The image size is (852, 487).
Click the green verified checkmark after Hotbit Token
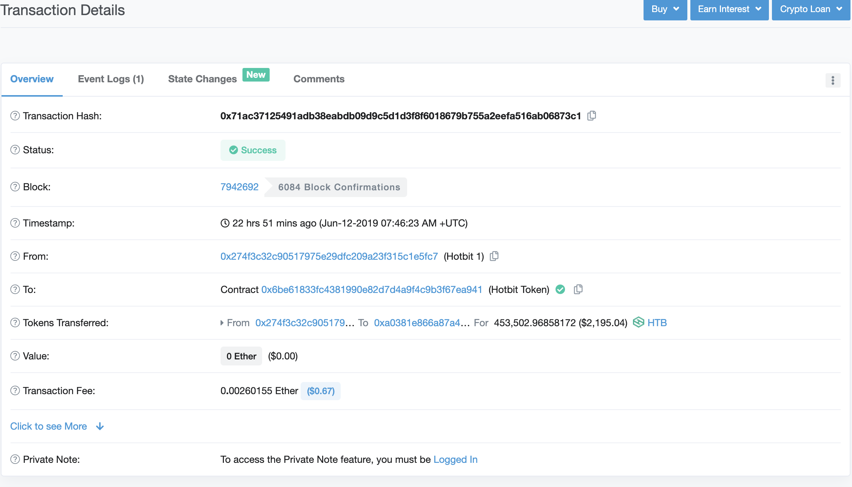pos(560,290)
